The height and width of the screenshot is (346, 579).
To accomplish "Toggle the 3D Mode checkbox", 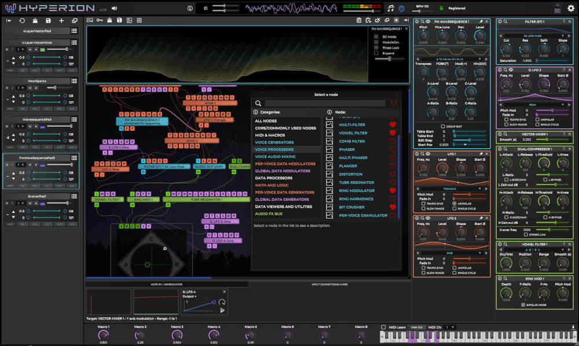I will tap(376, 37).
